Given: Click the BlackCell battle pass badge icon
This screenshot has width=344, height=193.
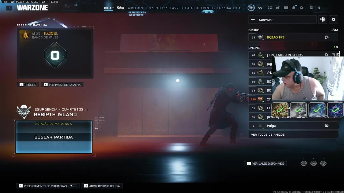Looking at the screenshot, I should pos(26,35).
